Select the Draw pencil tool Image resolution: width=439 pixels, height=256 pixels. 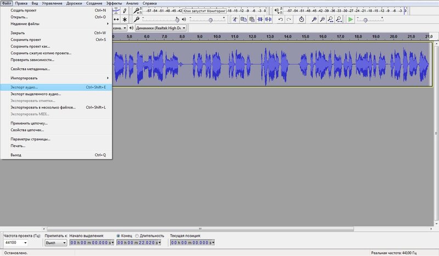pyautogui.click(x=125, y=10)
